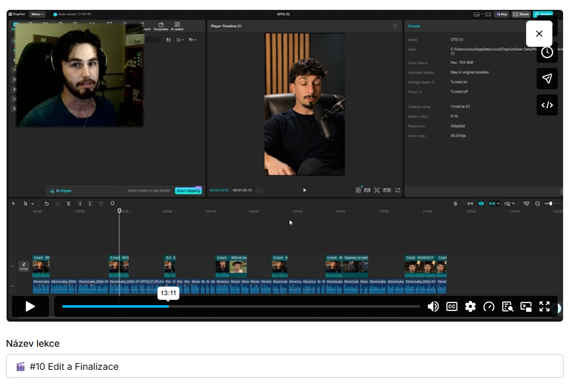Click the Start clipping button

pos(189,190)
